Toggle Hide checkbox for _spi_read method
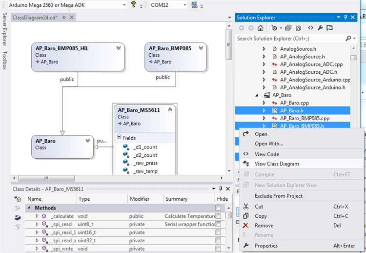 click(218, 224)
